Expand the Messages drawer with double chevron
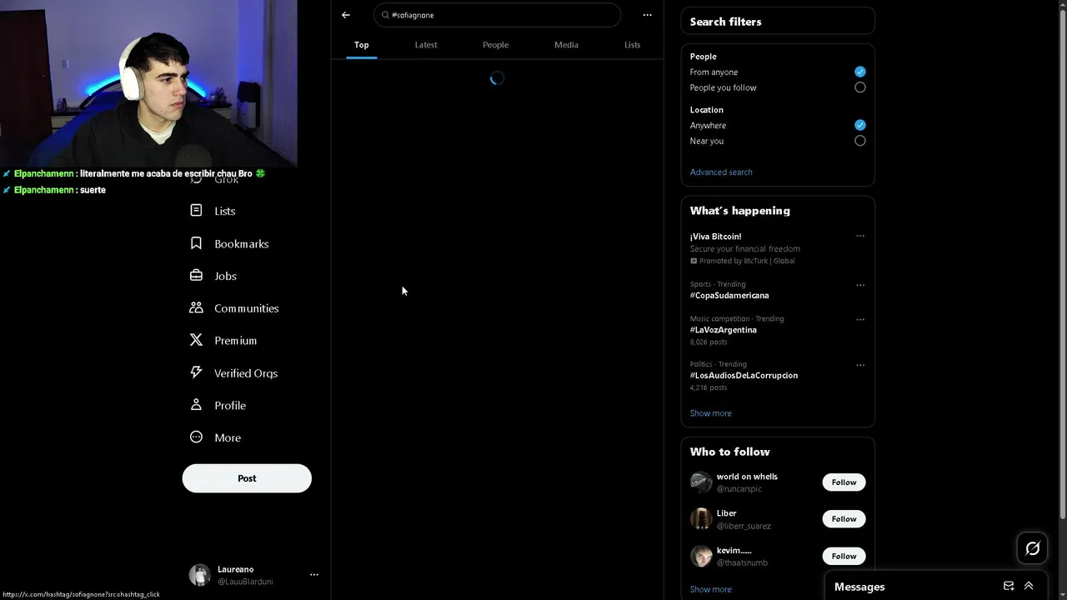The height and width of the screenshot is (600, 1067). [1029, 586]
